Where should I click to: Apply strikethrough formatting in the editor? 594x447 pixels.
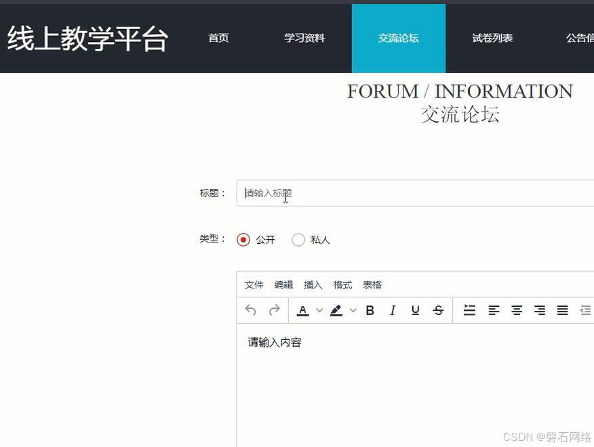438,310
